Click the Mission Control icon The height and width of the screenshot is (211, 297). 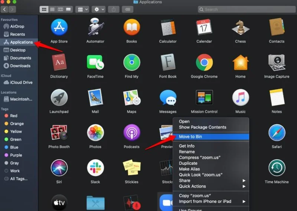[x=204, y=97]
